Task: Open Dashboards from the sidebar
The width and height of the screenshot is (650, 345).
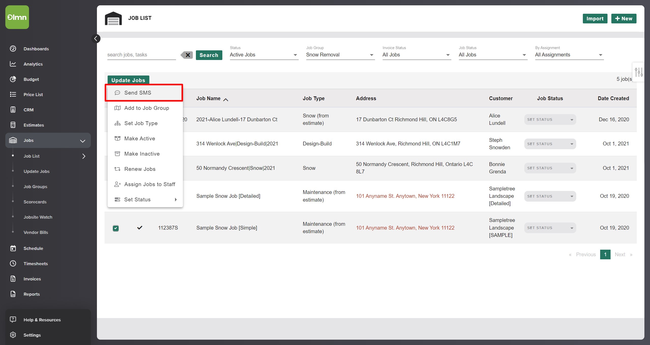Action: [36, 49]
